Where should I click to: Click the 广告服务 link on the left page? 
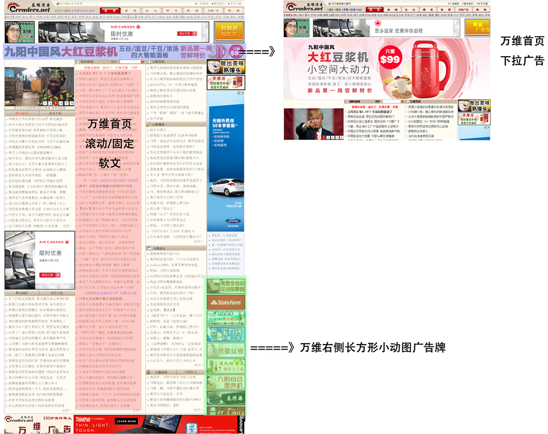[x=203, y=4]
